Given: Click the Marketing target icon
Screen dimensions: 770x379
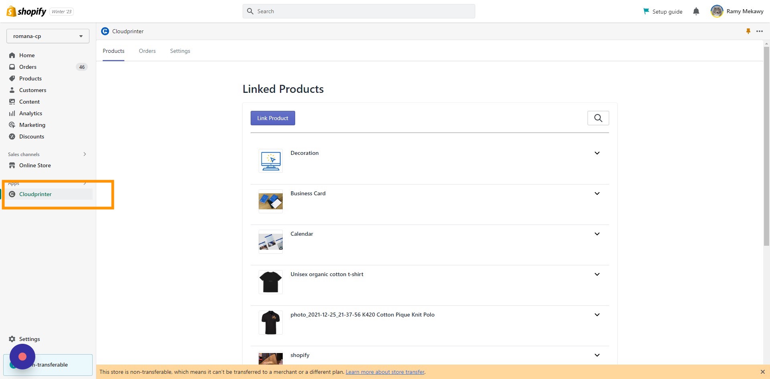Looking at the screenshot, I should [12, 125].
